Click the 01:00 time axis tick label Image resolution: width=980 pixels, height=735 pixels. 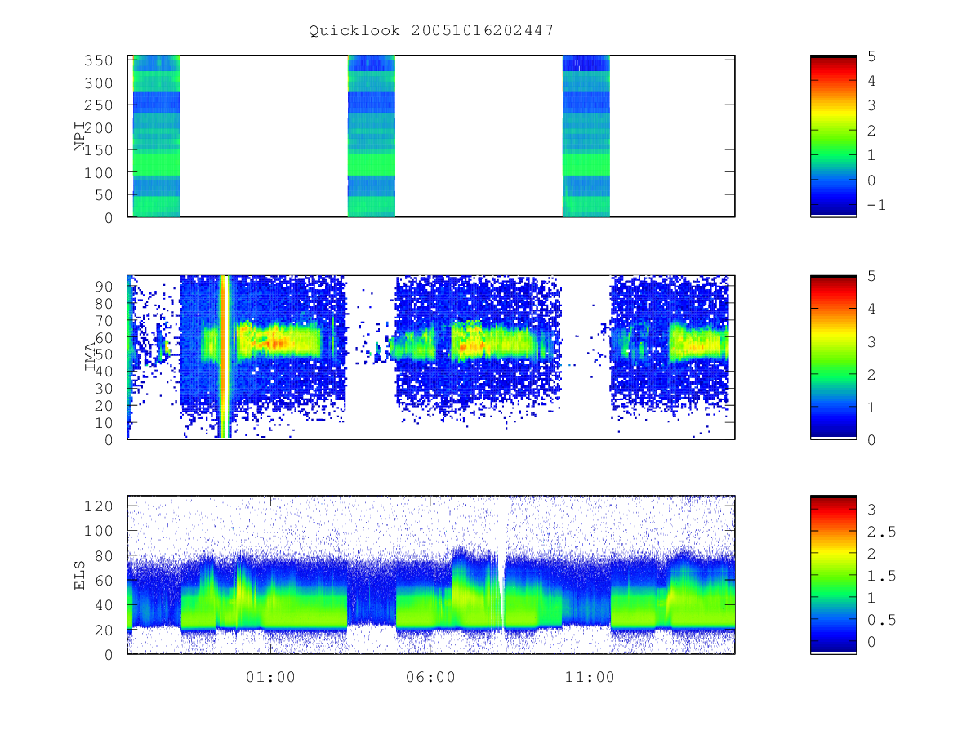click(271, 677)
